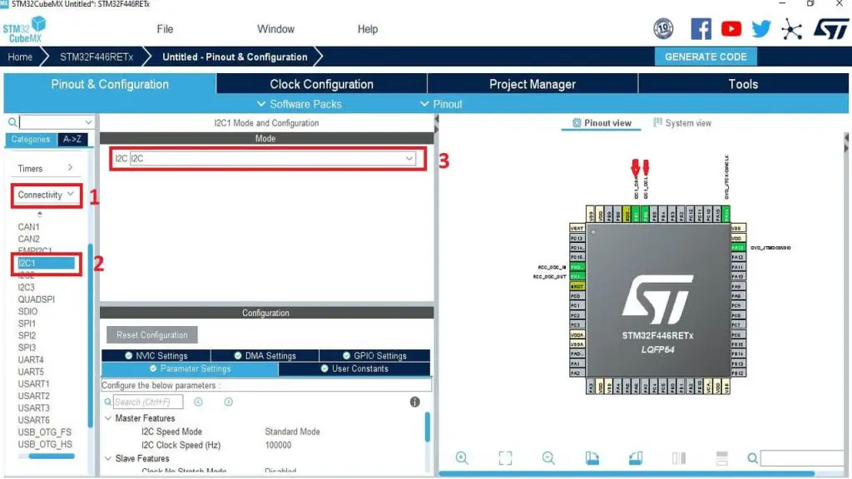Open the Facebook icon in header
This screenshot has height=479, width=852.
701,29
